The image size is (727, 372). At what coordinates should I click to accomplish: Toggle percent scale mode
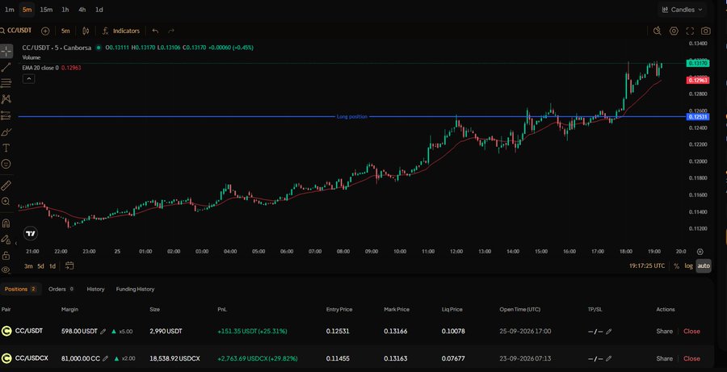676,266
